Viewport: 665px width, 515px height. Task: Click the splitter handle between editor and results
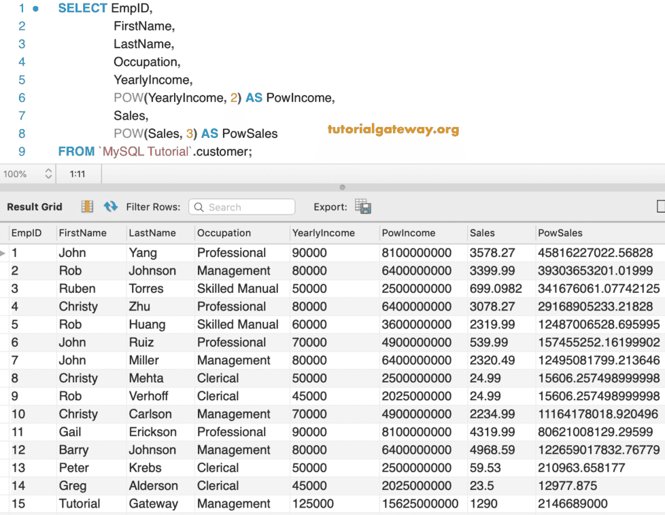[x=342, y=188]
